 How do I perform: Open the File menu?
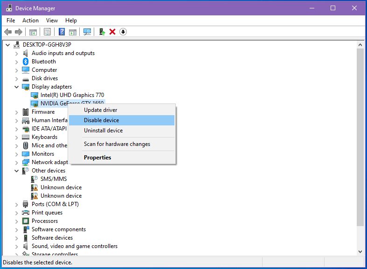pyautogui.click(x=11, y=21)
